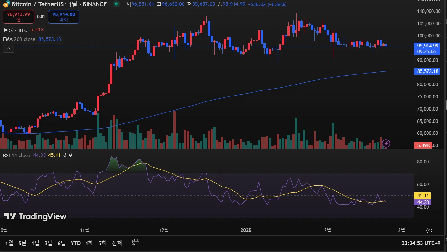Click the Bitcoin symbol logo icon

[x=6, y=4]
